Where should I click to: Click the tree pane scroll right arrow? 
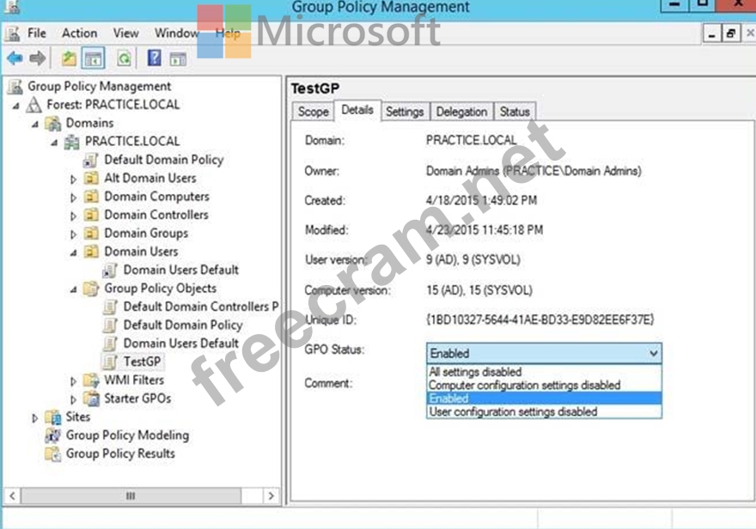(271, 496)
